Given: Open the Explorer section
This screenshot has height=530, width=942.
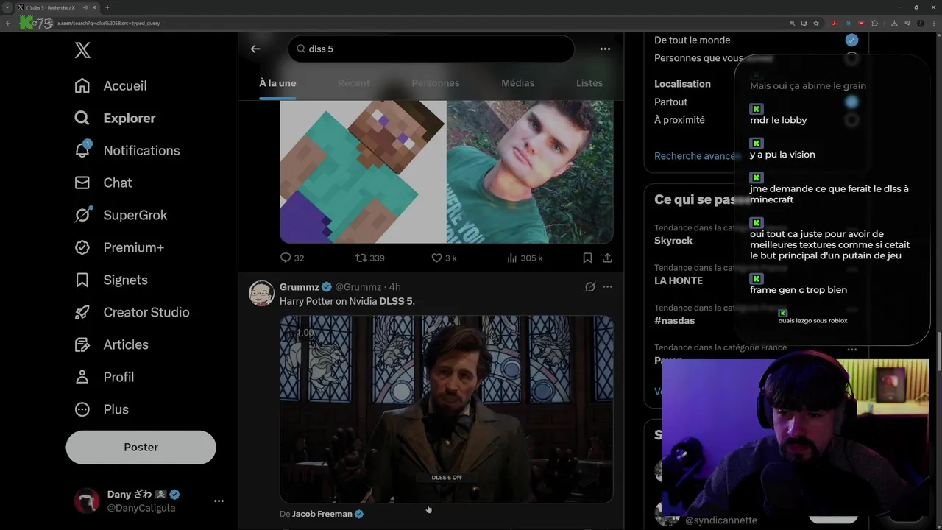Looking at the screenshot, I should (115, 118).
